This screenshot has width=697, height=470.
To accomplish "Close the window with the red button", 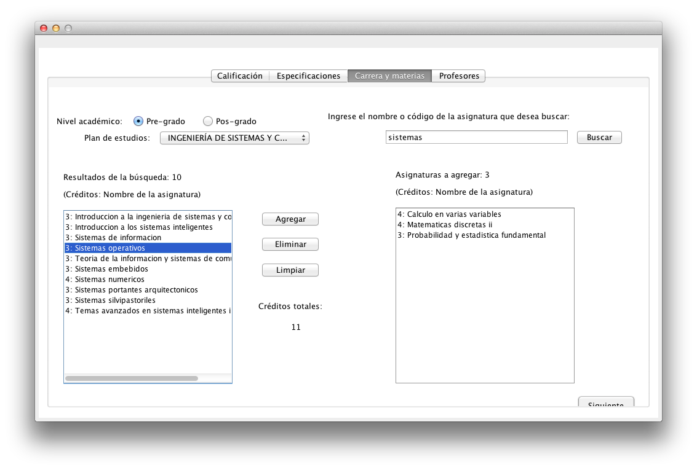I will pyautogui.click(x=44, y=28).
